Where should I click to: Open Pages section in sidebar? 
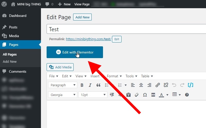[20, 45]
